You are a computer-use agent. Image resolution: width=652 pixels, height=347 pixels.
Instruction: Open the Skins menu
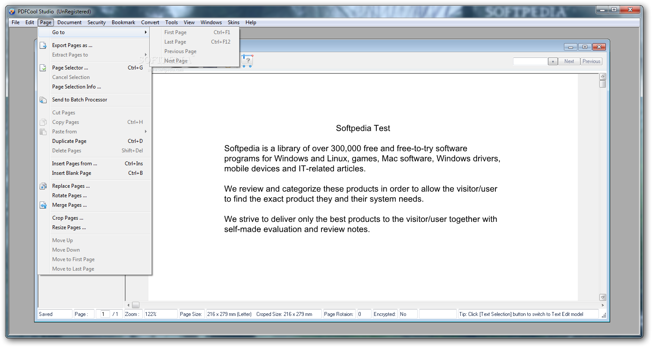coord(233,22)
